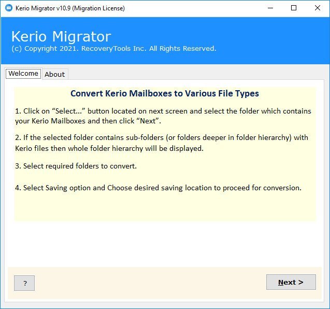Minimize the Kerio Migrator window
Viewport: 330px width, 309px height.
270,8
